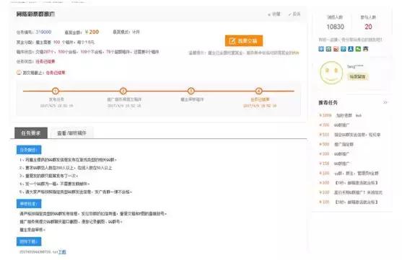This screenshot has height=260, width=402.
Task: Share via the red Weibo icon
Action: 336,49
